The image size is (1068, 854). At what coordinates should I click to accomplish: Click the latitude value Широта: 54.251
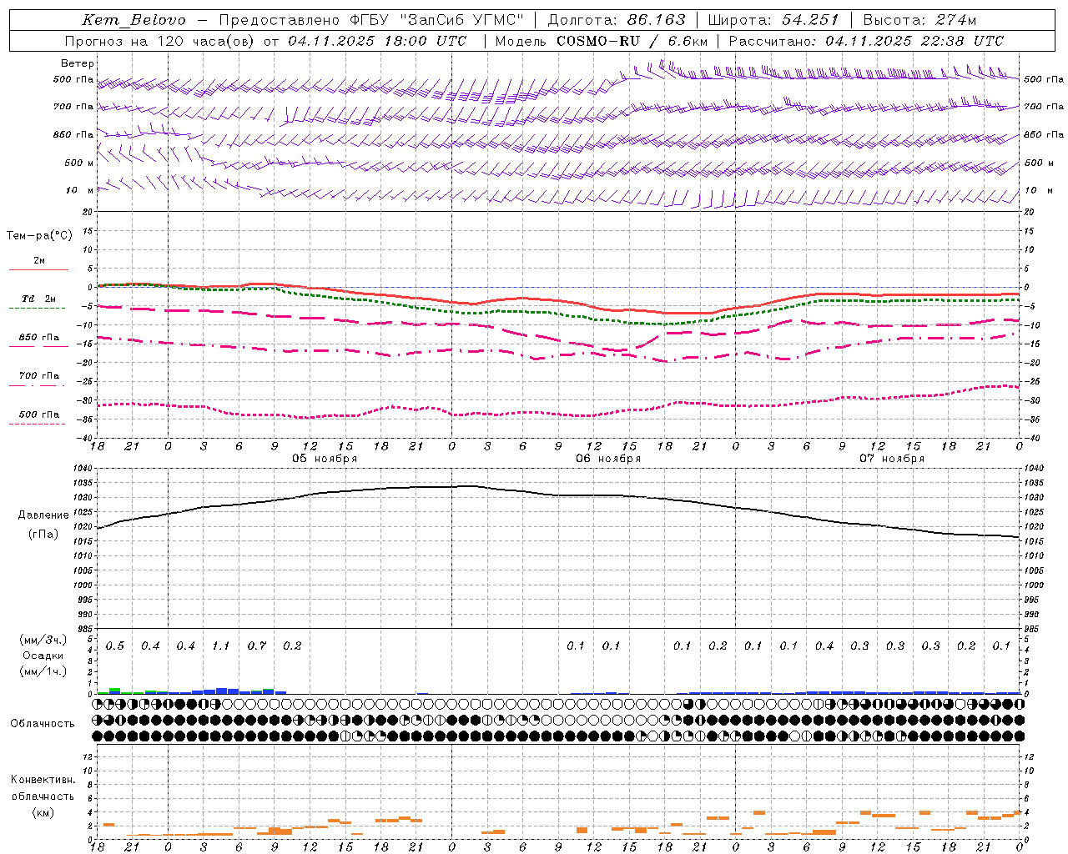pyautogui.click(x=773, y=20)
